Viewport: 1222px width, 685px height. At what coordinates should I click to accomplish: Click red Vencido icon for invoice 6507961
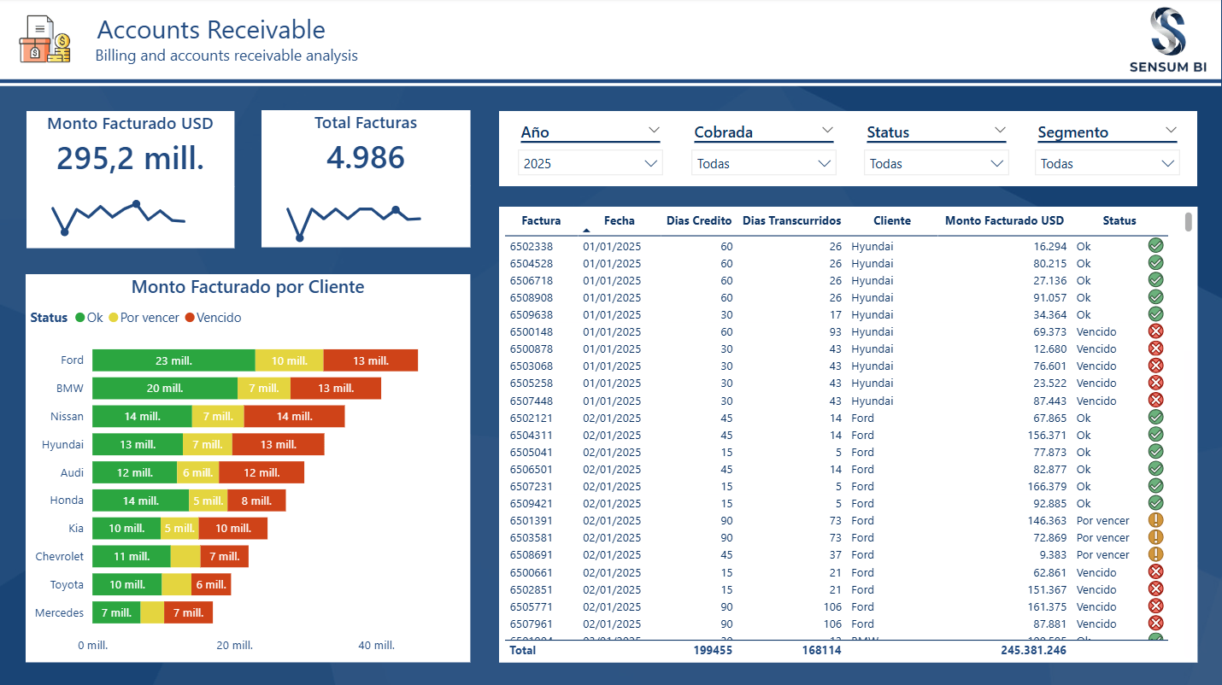pyautogui.click(x=1155, y=624)
